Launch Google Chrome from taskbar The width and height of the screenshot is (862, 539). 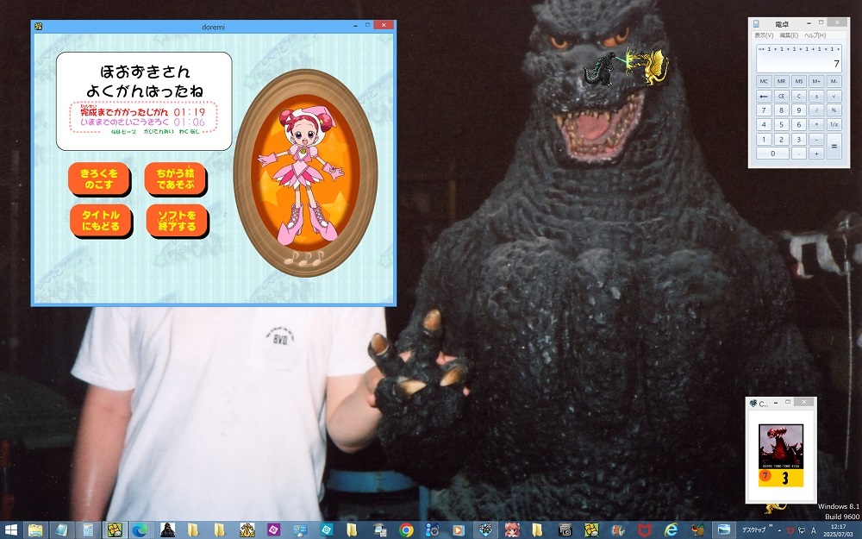[x=406, y=530]
